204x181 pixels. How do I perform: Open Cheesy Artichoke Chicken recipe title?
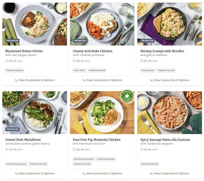click(92, 51)
